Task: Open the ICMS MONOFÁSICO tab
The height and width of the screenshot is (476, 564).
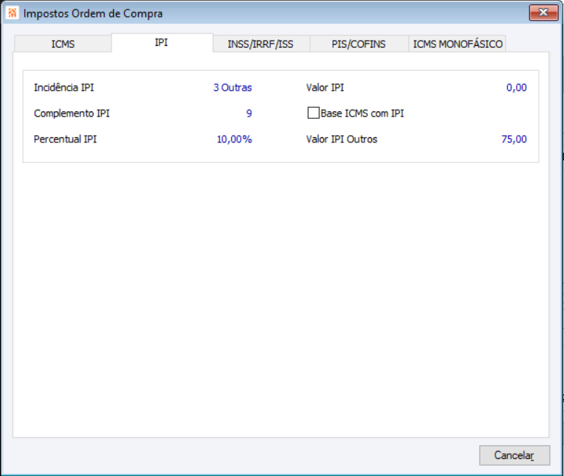Action: pyautogui.click(x=457, y=44)
